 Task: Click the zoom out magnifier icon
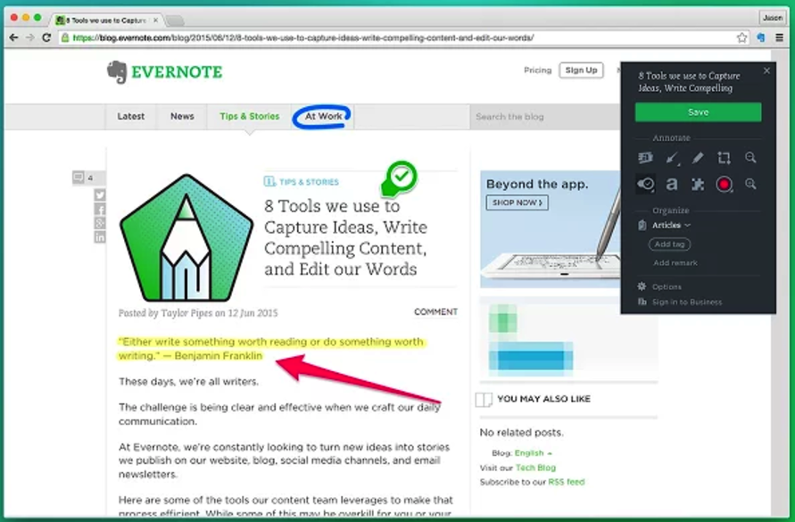[750, 158]
